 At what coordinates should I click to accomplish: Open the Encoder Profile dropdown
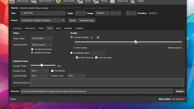[39, 76]
